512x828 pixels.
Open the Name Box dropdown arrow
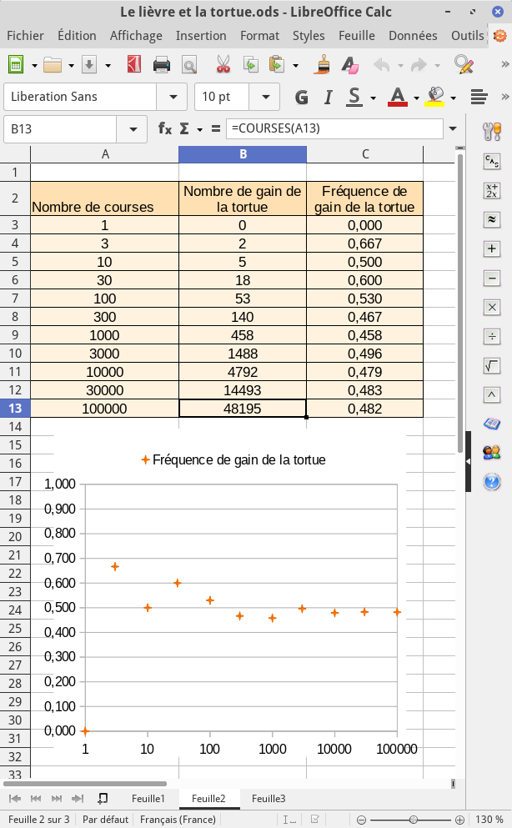pos(132,129)
